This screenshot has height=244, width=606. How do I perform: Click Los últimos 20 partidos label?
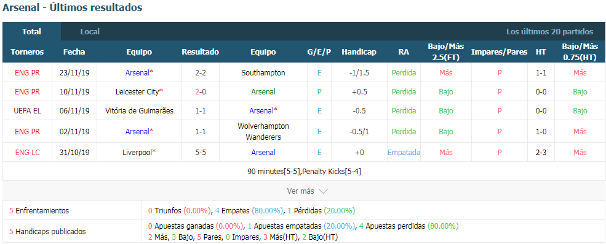click(549, 31)
